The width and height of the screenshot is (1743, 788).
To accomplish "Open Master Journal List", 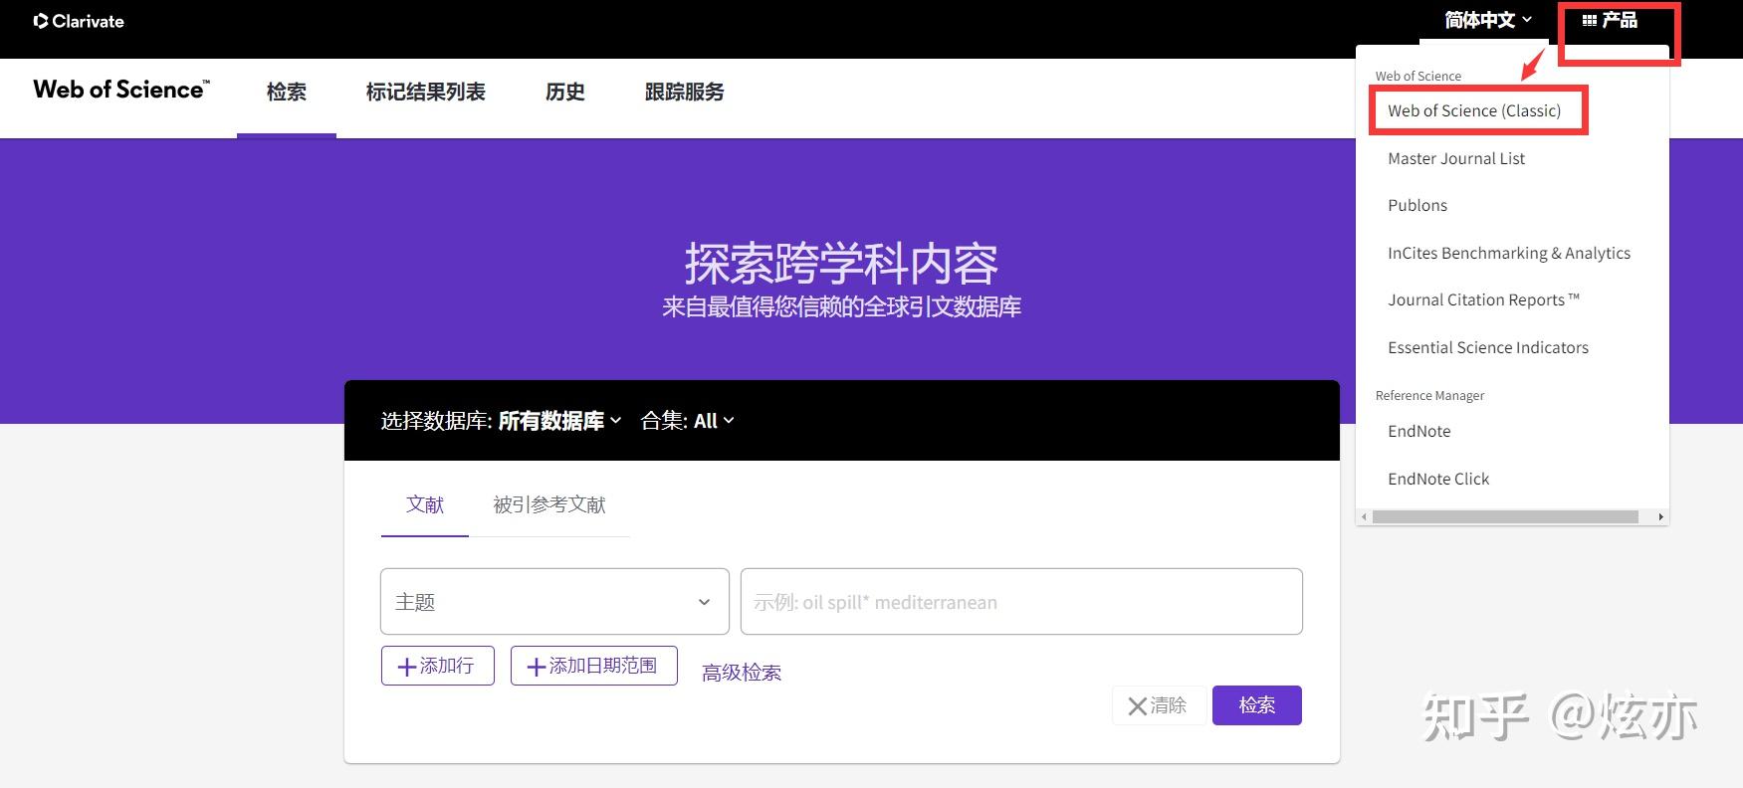I will [x=1456, y=158].
